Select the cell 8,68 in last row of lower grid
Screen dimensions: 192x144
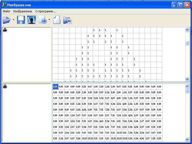tap(102, 139)
